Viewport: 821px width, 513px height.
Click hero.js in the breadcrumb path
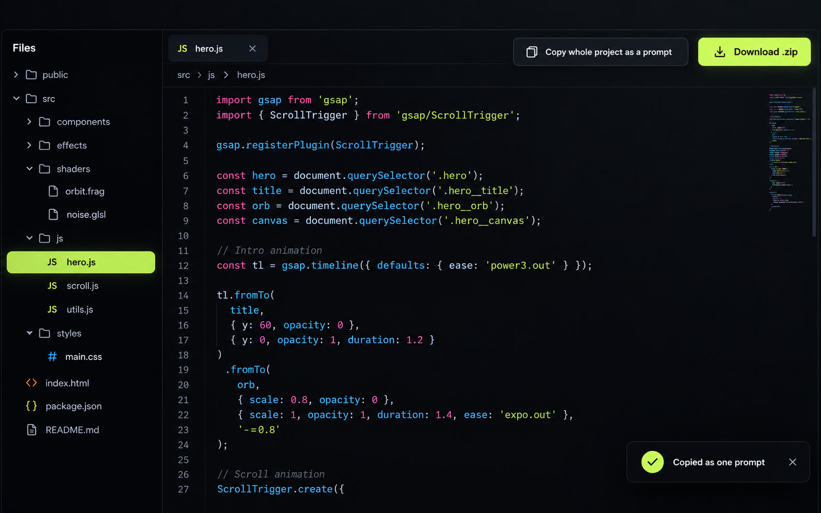pyautogui.click(x=251, y=75)
